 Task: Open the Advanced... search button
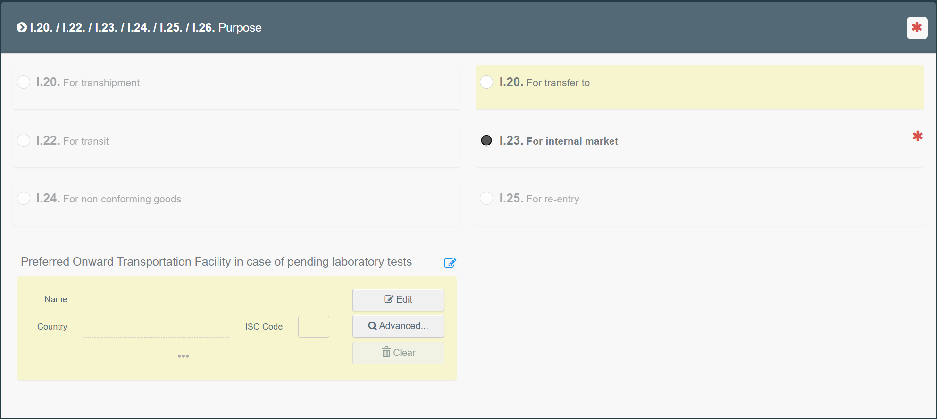point(398,326)
